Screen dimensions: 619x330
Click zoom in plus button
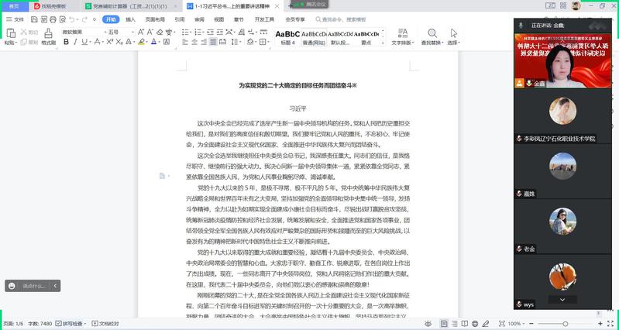click(x=600, y=324)
